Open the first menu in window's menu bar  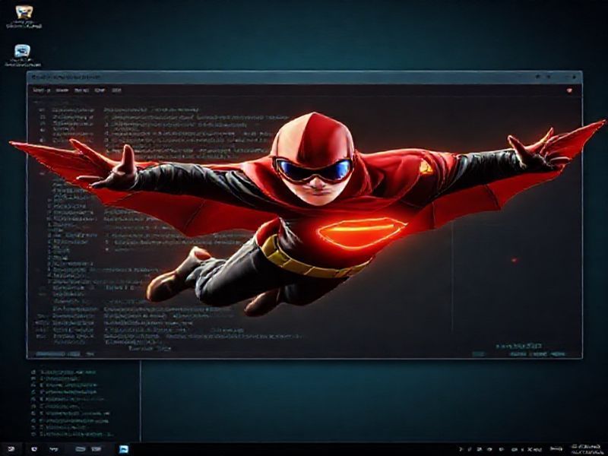point(42,90)
